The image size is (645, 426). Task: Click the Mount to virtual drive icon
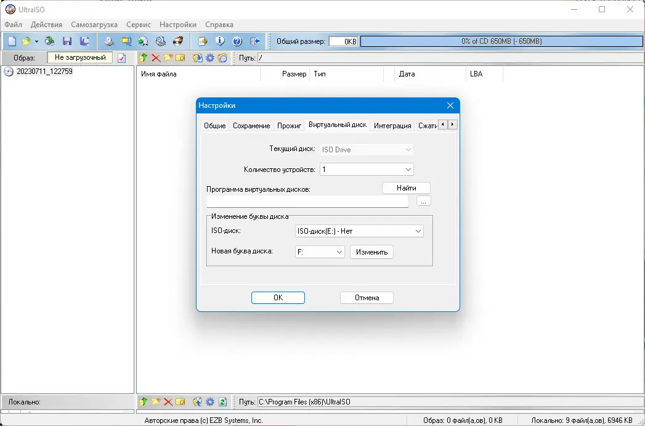(161, 41)
